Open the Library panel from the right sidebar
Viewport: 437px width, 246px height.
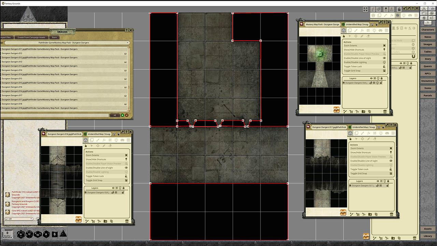(427, 236)
